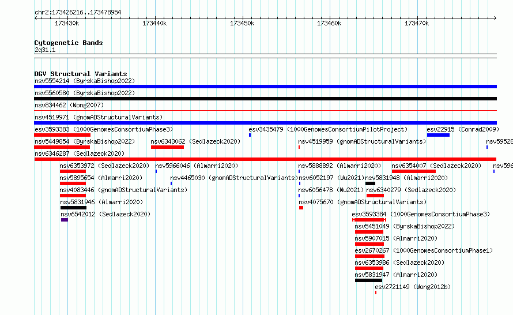Click nsv4083446 gnomAD variant label
513x315 pixels.
pos(123,190)
